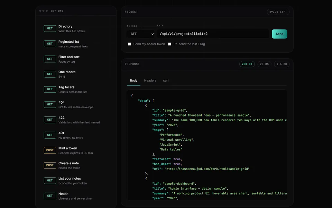Open the GET method dropdown
Viewport: 332px width, 208px height.
[141, 34]
